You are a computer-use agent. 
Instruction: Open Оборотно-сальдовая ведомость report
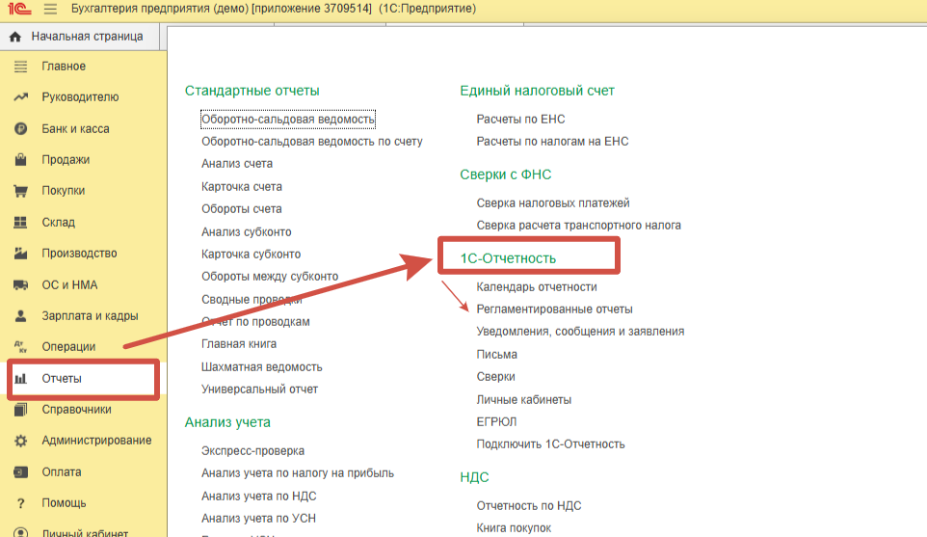288,120
